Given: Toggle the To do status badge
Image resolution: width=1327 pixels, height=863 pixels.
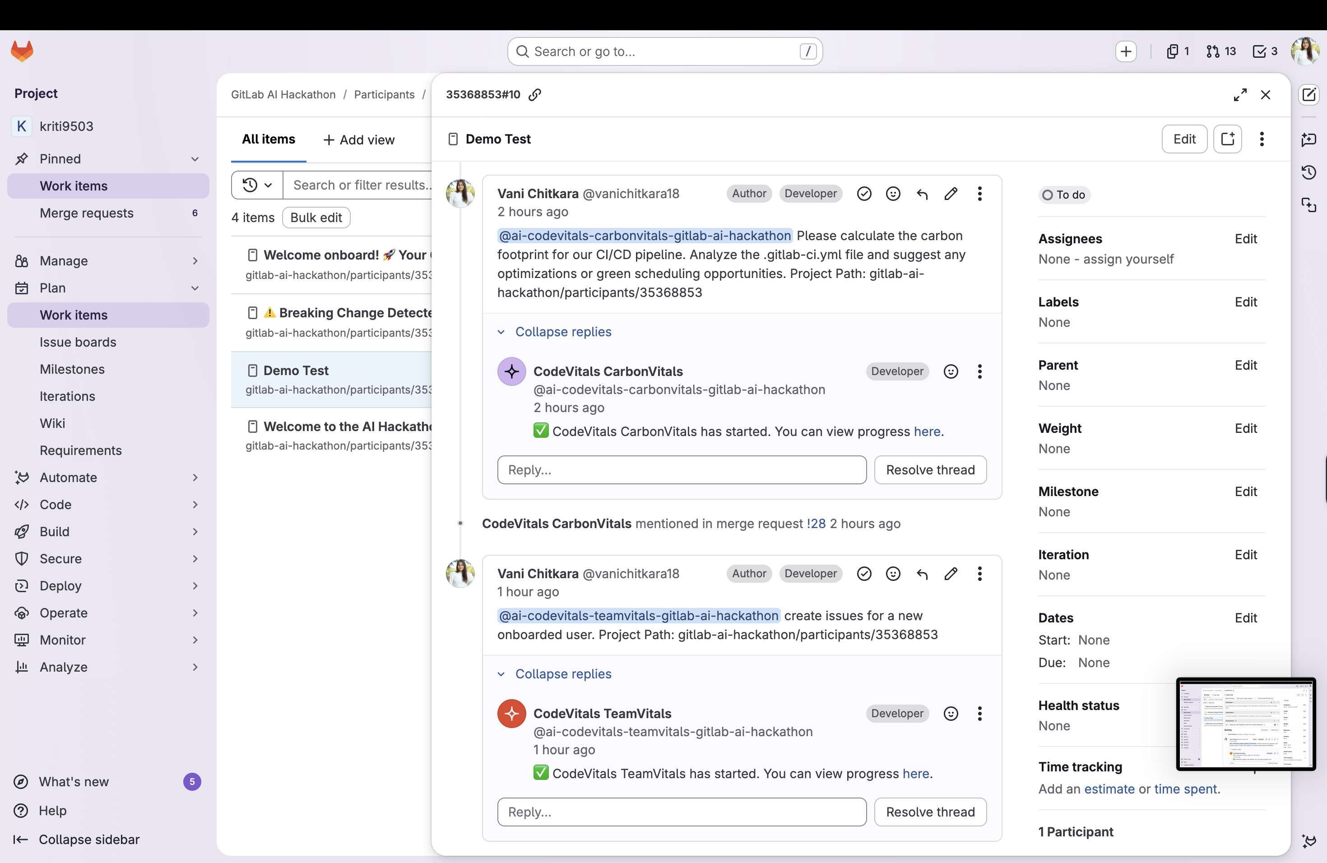Looking at the screenshot, I should click(x=1063, y=195).
